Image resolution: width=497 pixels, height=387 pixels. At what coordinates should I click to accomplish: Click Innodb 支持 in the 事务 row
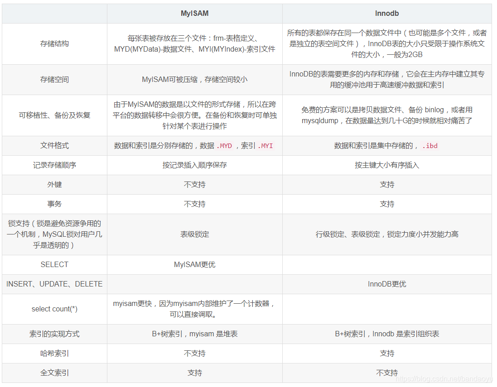coord(387,204)
